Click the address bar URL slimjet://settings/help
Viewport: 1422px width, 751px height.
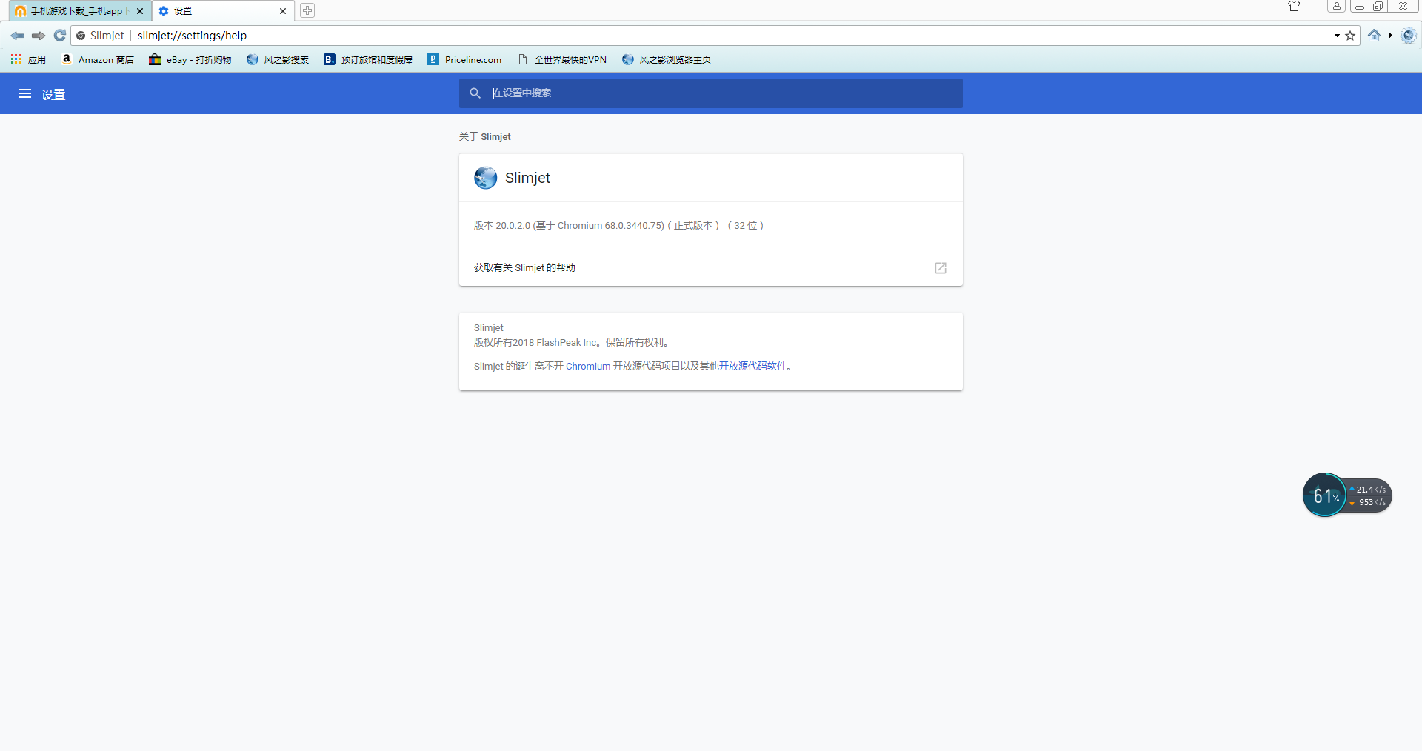point(192,36)
